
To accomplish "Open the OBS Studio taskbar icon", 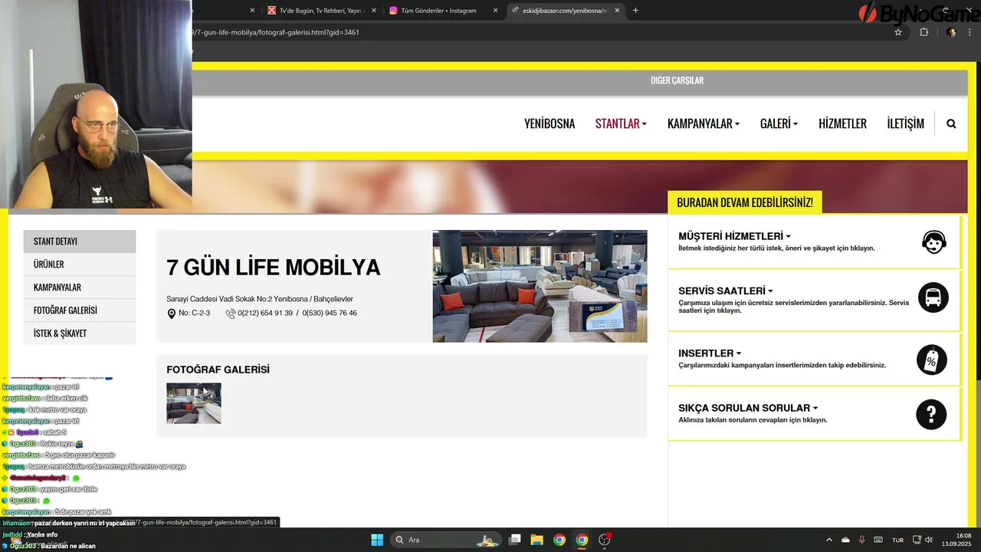I will point(605,540).
